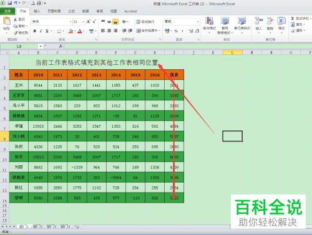Switch to the Insert (插入) tab
Screen dimensions: 312x235
click(37, 11)
